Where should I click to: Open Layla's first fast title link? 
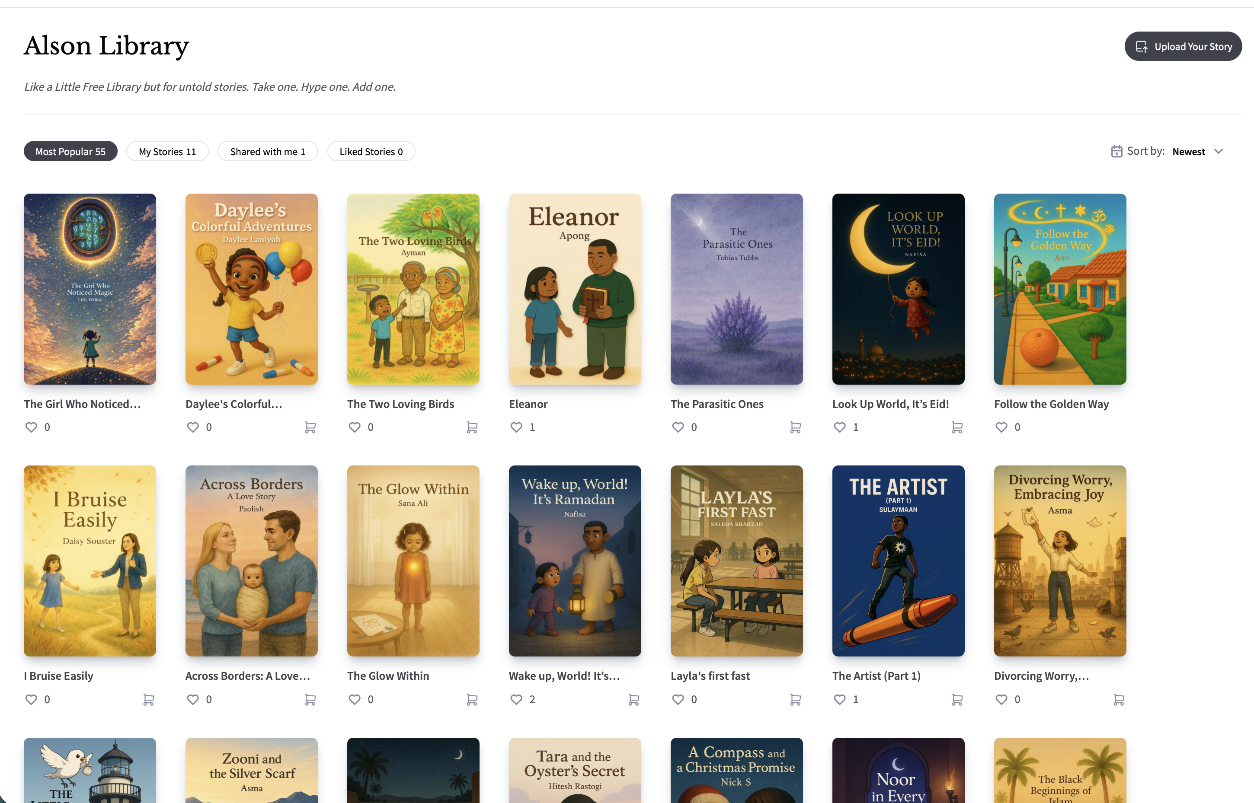pos(710,676)
